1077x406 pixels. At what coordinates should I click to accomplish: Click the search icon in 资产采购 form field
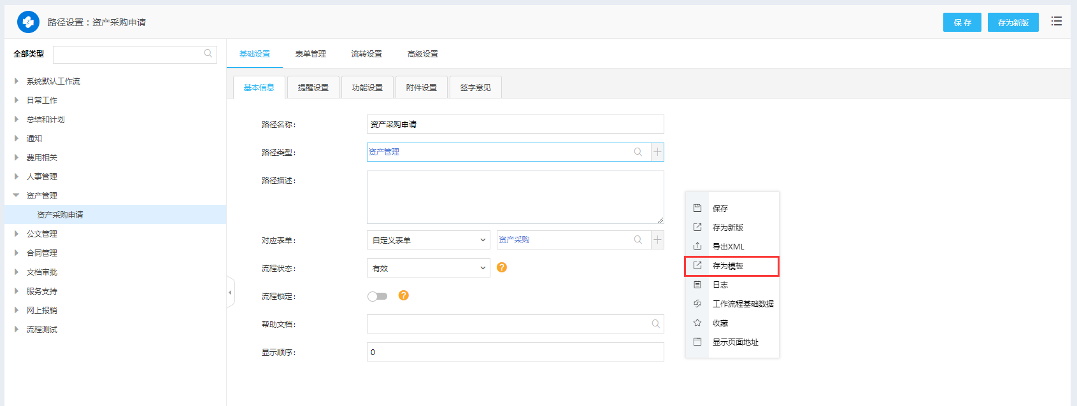[638, 240]
